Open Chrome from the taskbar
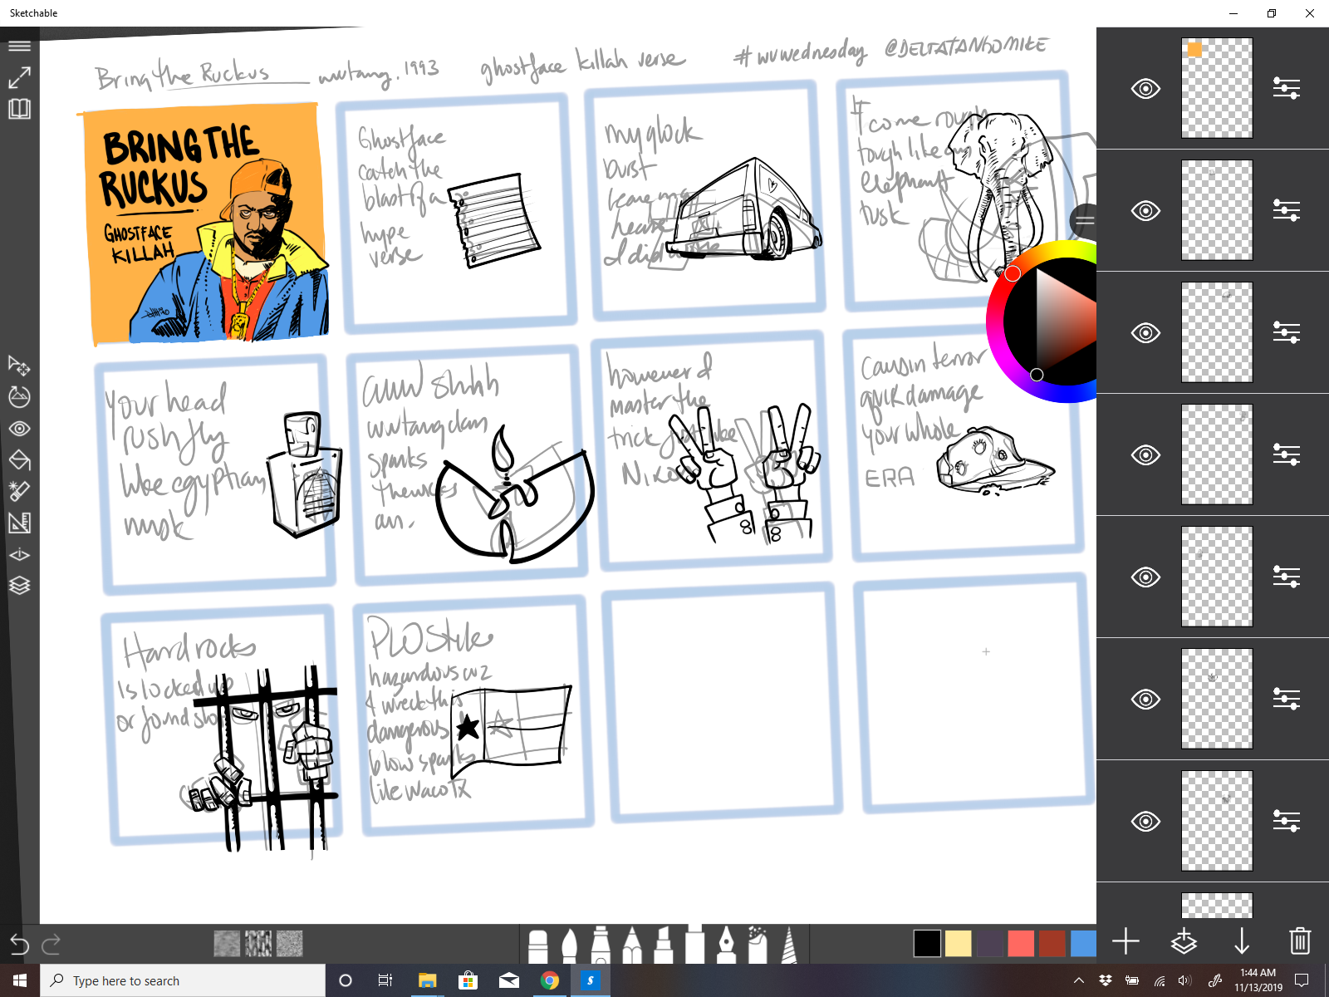 click(549, 980)
